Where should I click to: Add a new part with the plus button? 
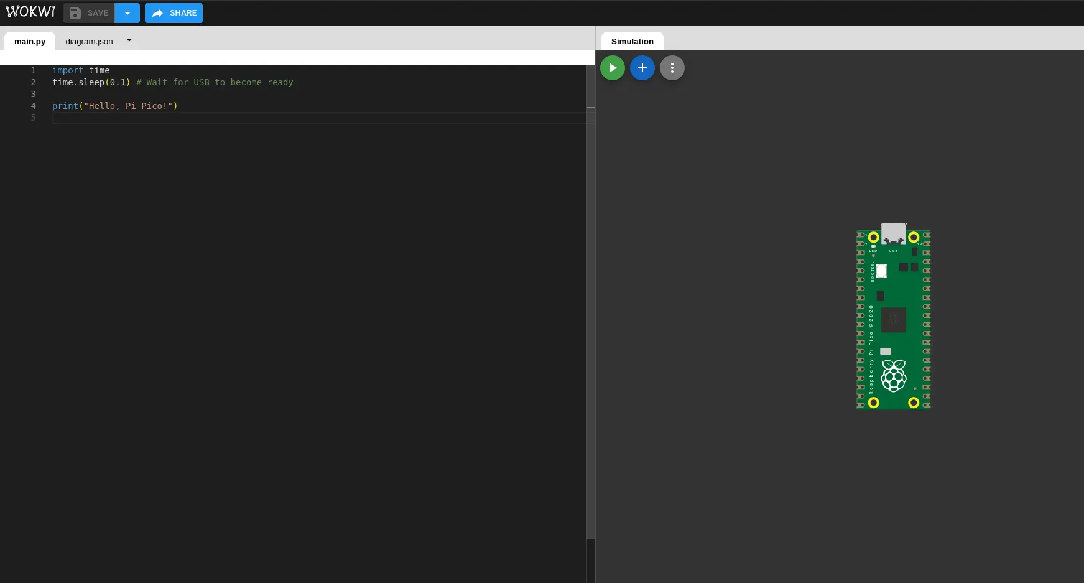(x=642, y=68)
